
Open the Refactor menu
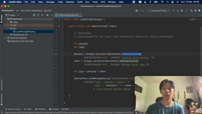(x=70, y=2)
